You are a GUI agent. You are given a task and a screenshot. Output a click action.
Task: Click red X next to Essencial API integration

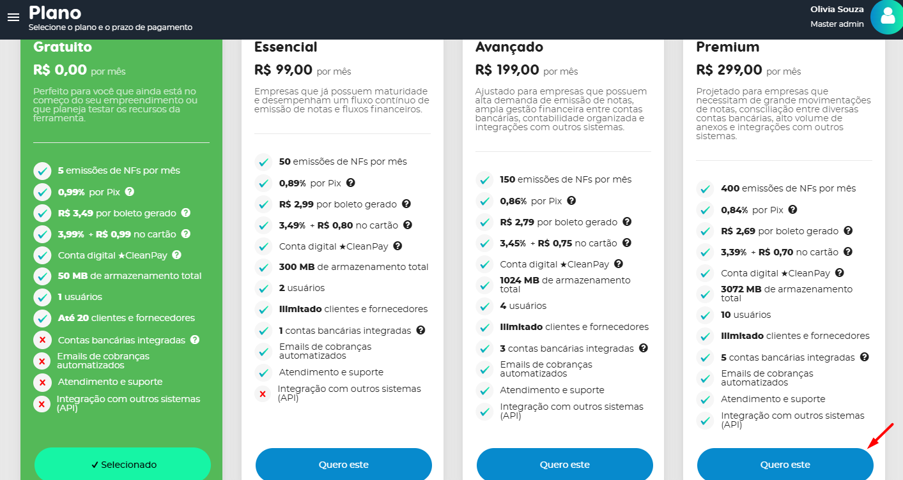pos(263,393)
